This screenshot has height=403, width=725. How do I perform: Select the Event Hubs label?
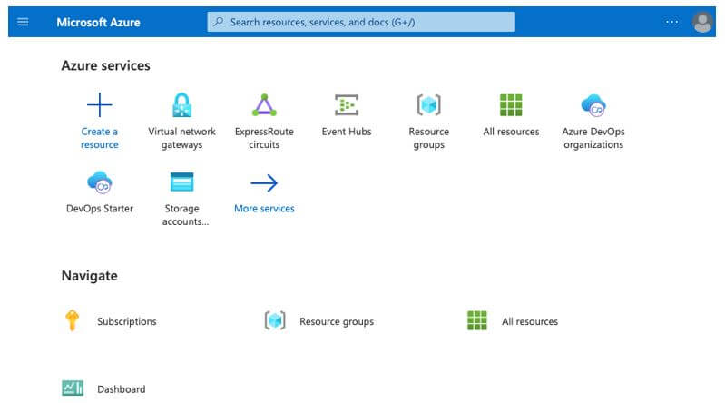point(347,132)
